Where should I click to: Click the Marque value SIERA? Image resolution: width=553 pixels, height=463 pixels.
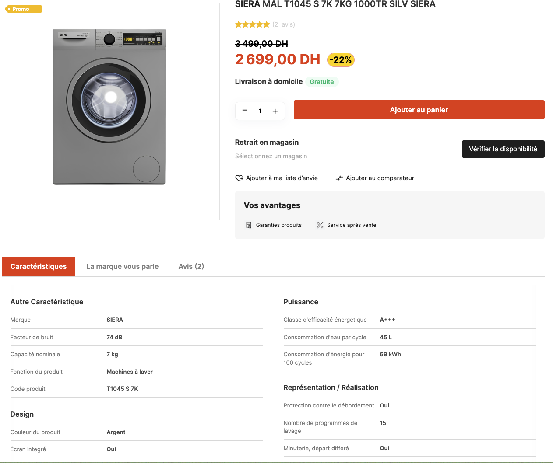pyautogui.click(x=115, y=320)
